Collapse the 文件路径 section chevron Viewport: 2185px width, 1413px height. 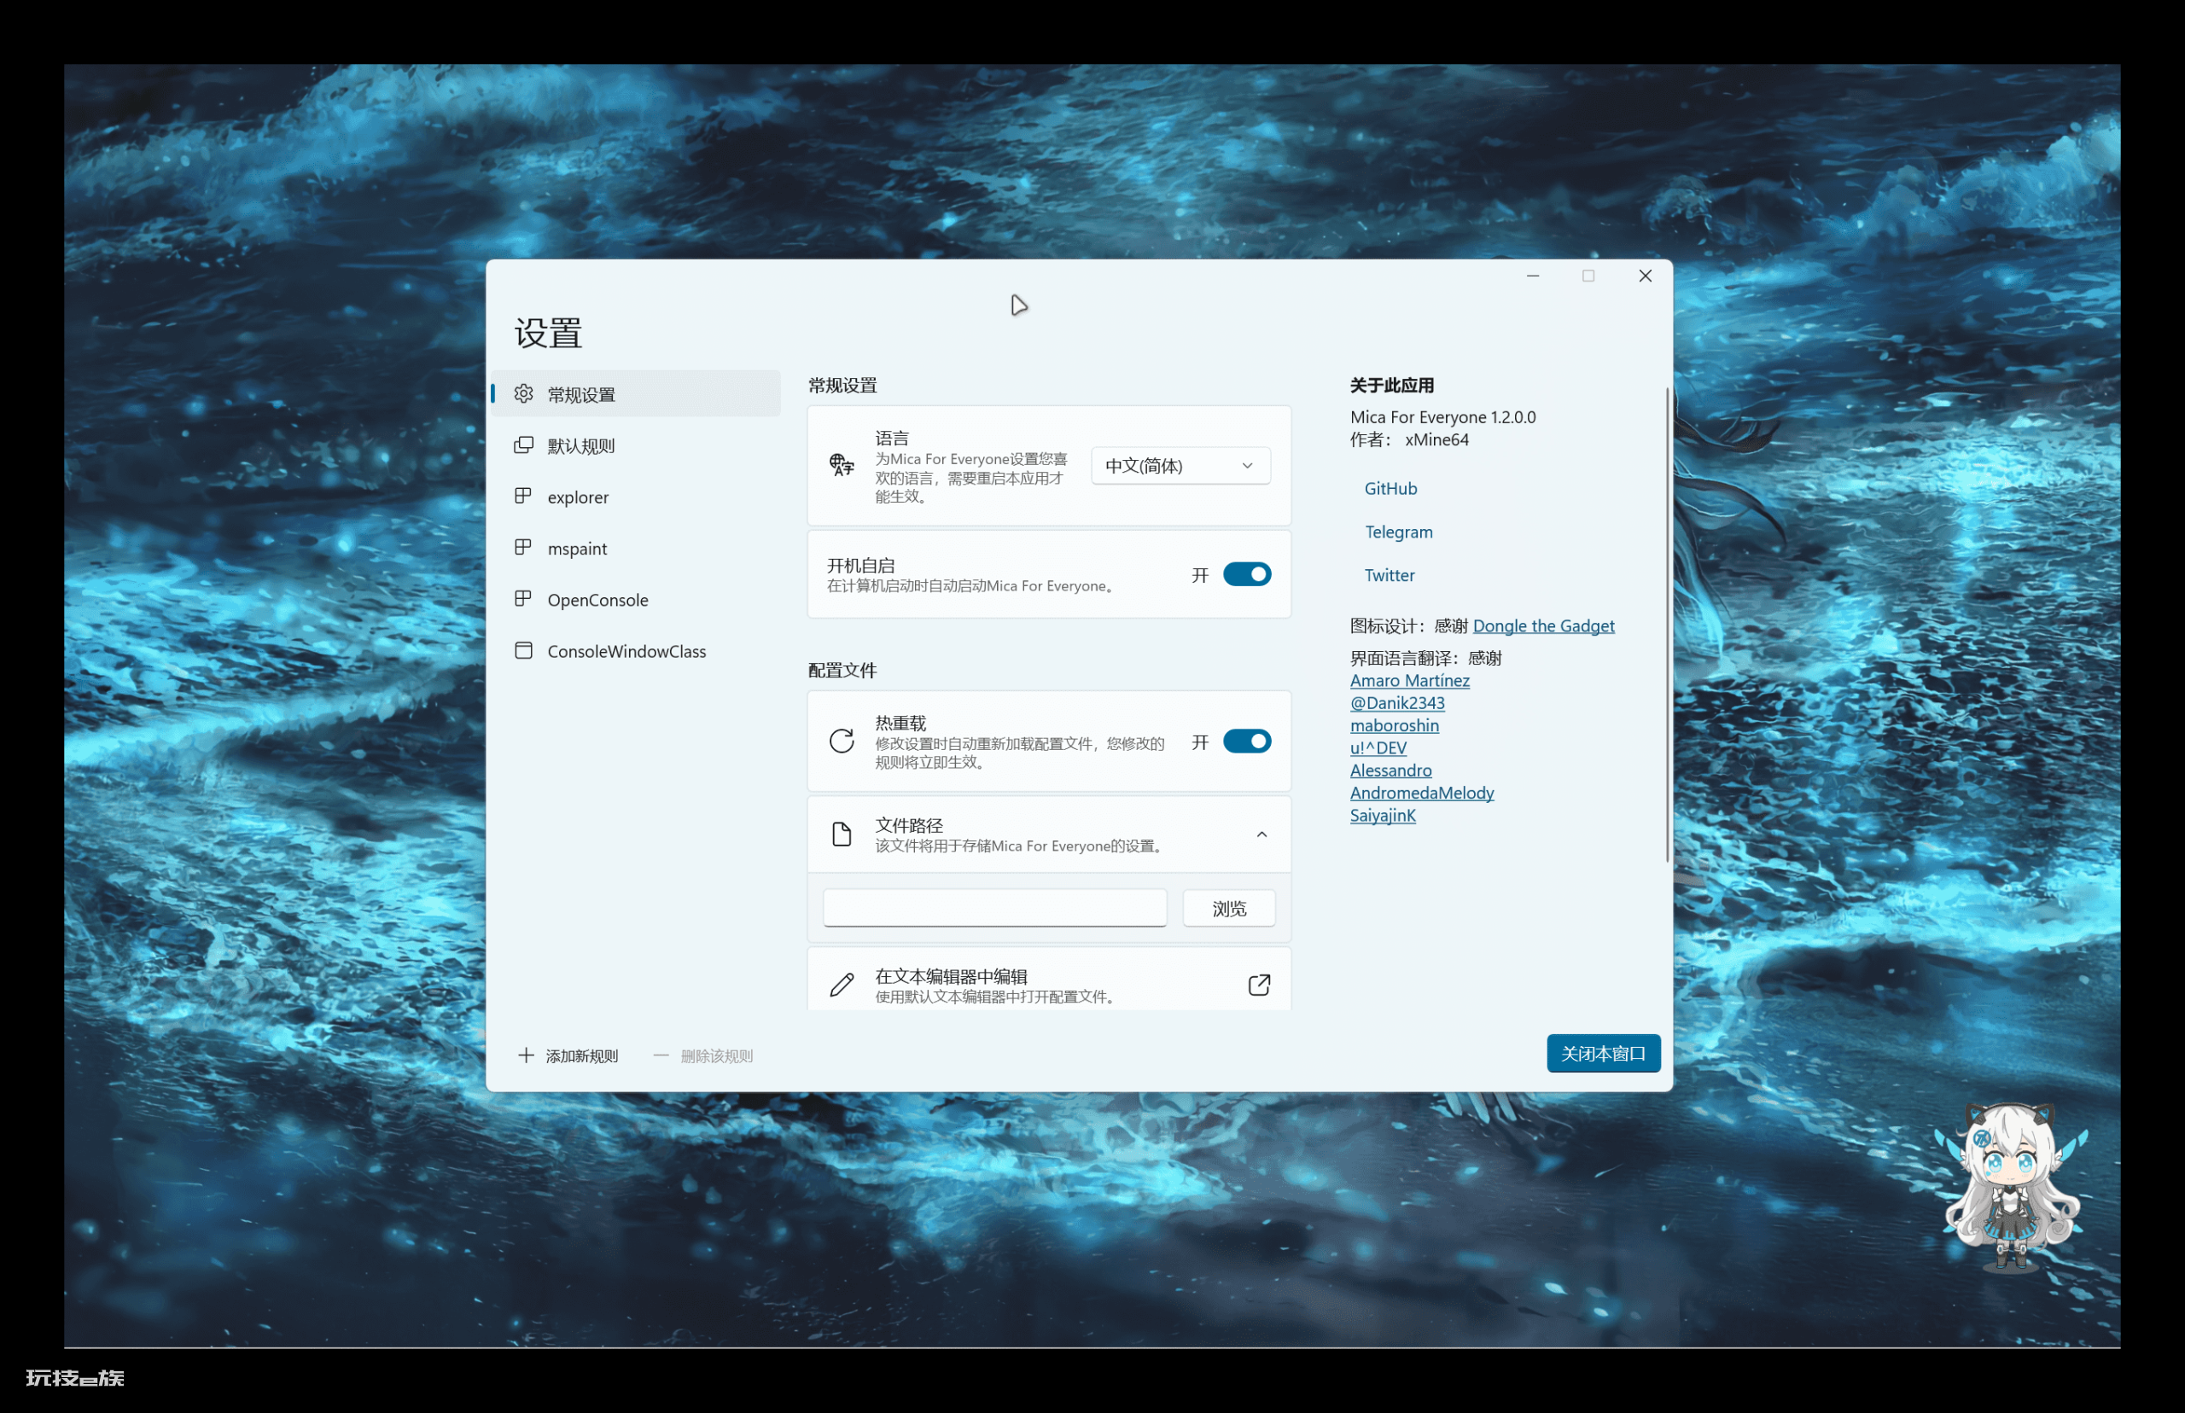pos(1261,834)
